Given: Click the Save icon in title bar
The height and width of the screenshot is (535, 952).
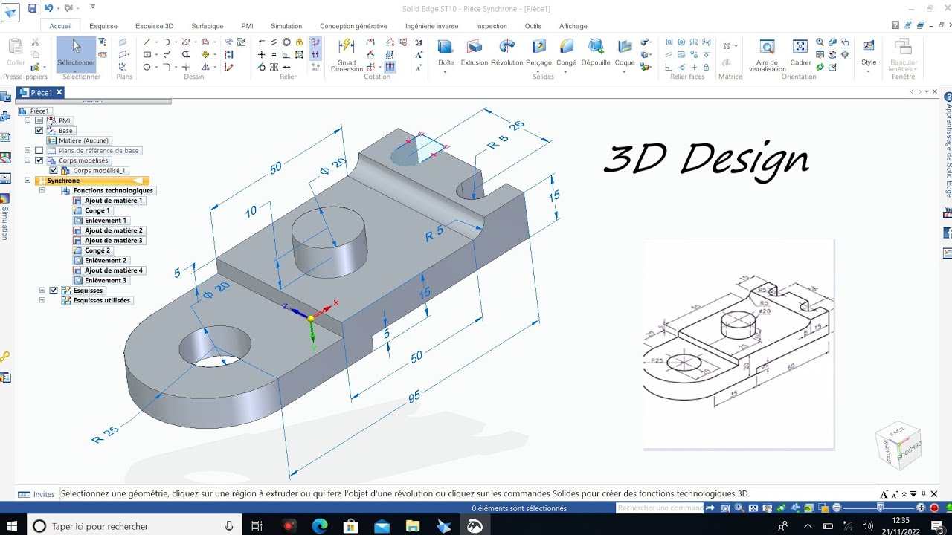Looking at the screenshot, I should pos(32,8).
